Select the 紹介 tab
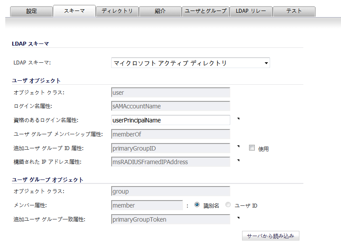 tap(160, 11)
